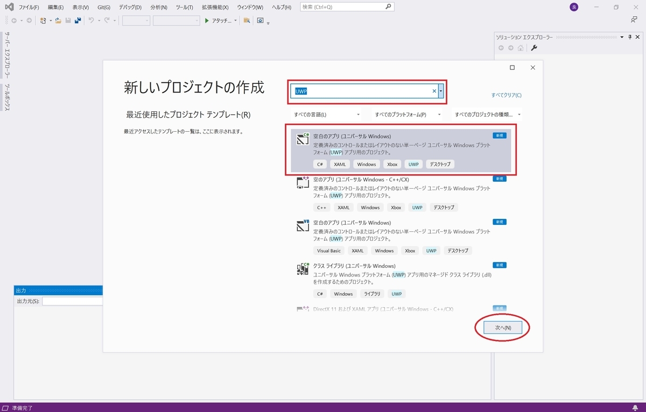Select the C# blank app (Universal Windows) template

pos(401,151)
